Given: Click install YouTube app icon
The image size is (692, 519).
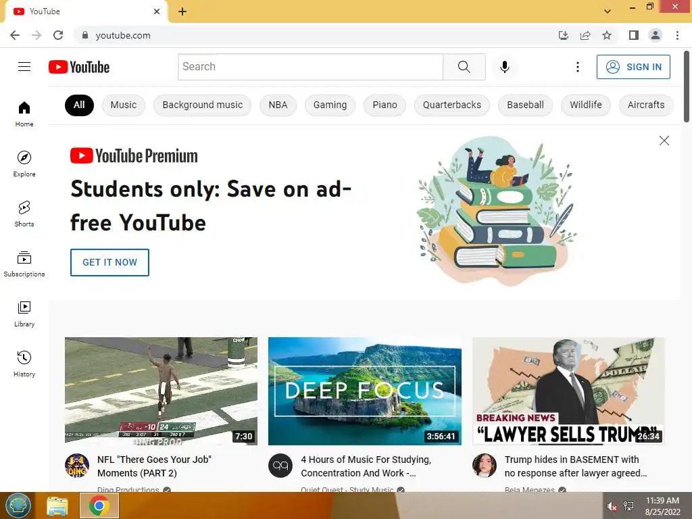Looking at the screenshot, I should point(564,35).
